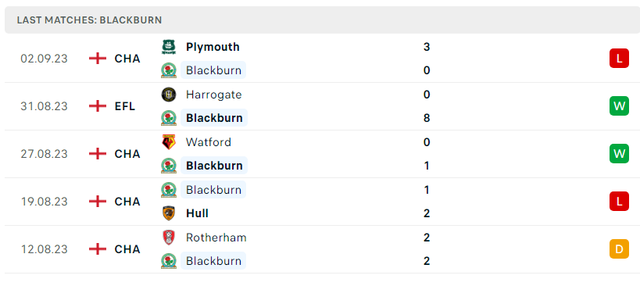This screenshot has height=286, width=640.
Task: Open the Hull team link
Action: pyautogui.click(x=197, y=213)
